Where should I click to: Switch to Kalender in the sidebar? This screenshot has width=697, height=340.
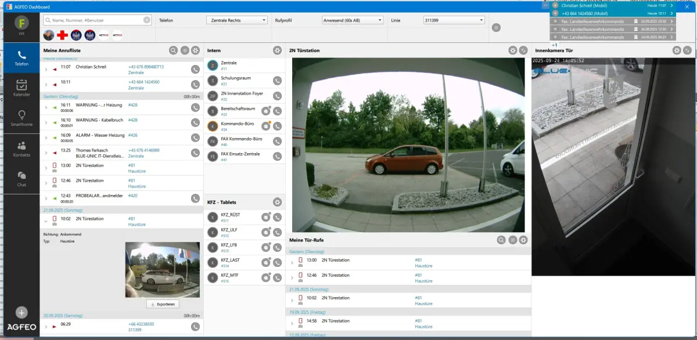[21, 87]
